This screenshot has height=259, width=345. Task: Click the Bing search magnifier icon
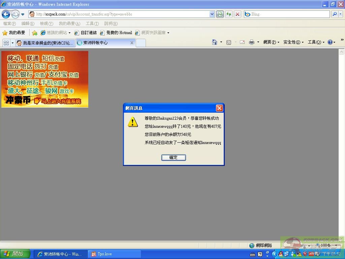tap(334, 14)
